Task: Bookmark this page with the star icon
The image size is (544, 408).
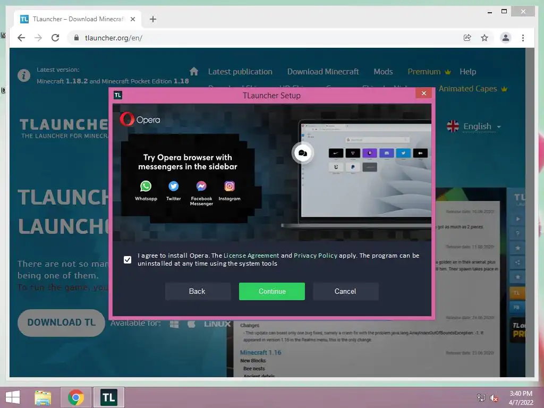Action: pyautogui.click(x=484, y=38)
